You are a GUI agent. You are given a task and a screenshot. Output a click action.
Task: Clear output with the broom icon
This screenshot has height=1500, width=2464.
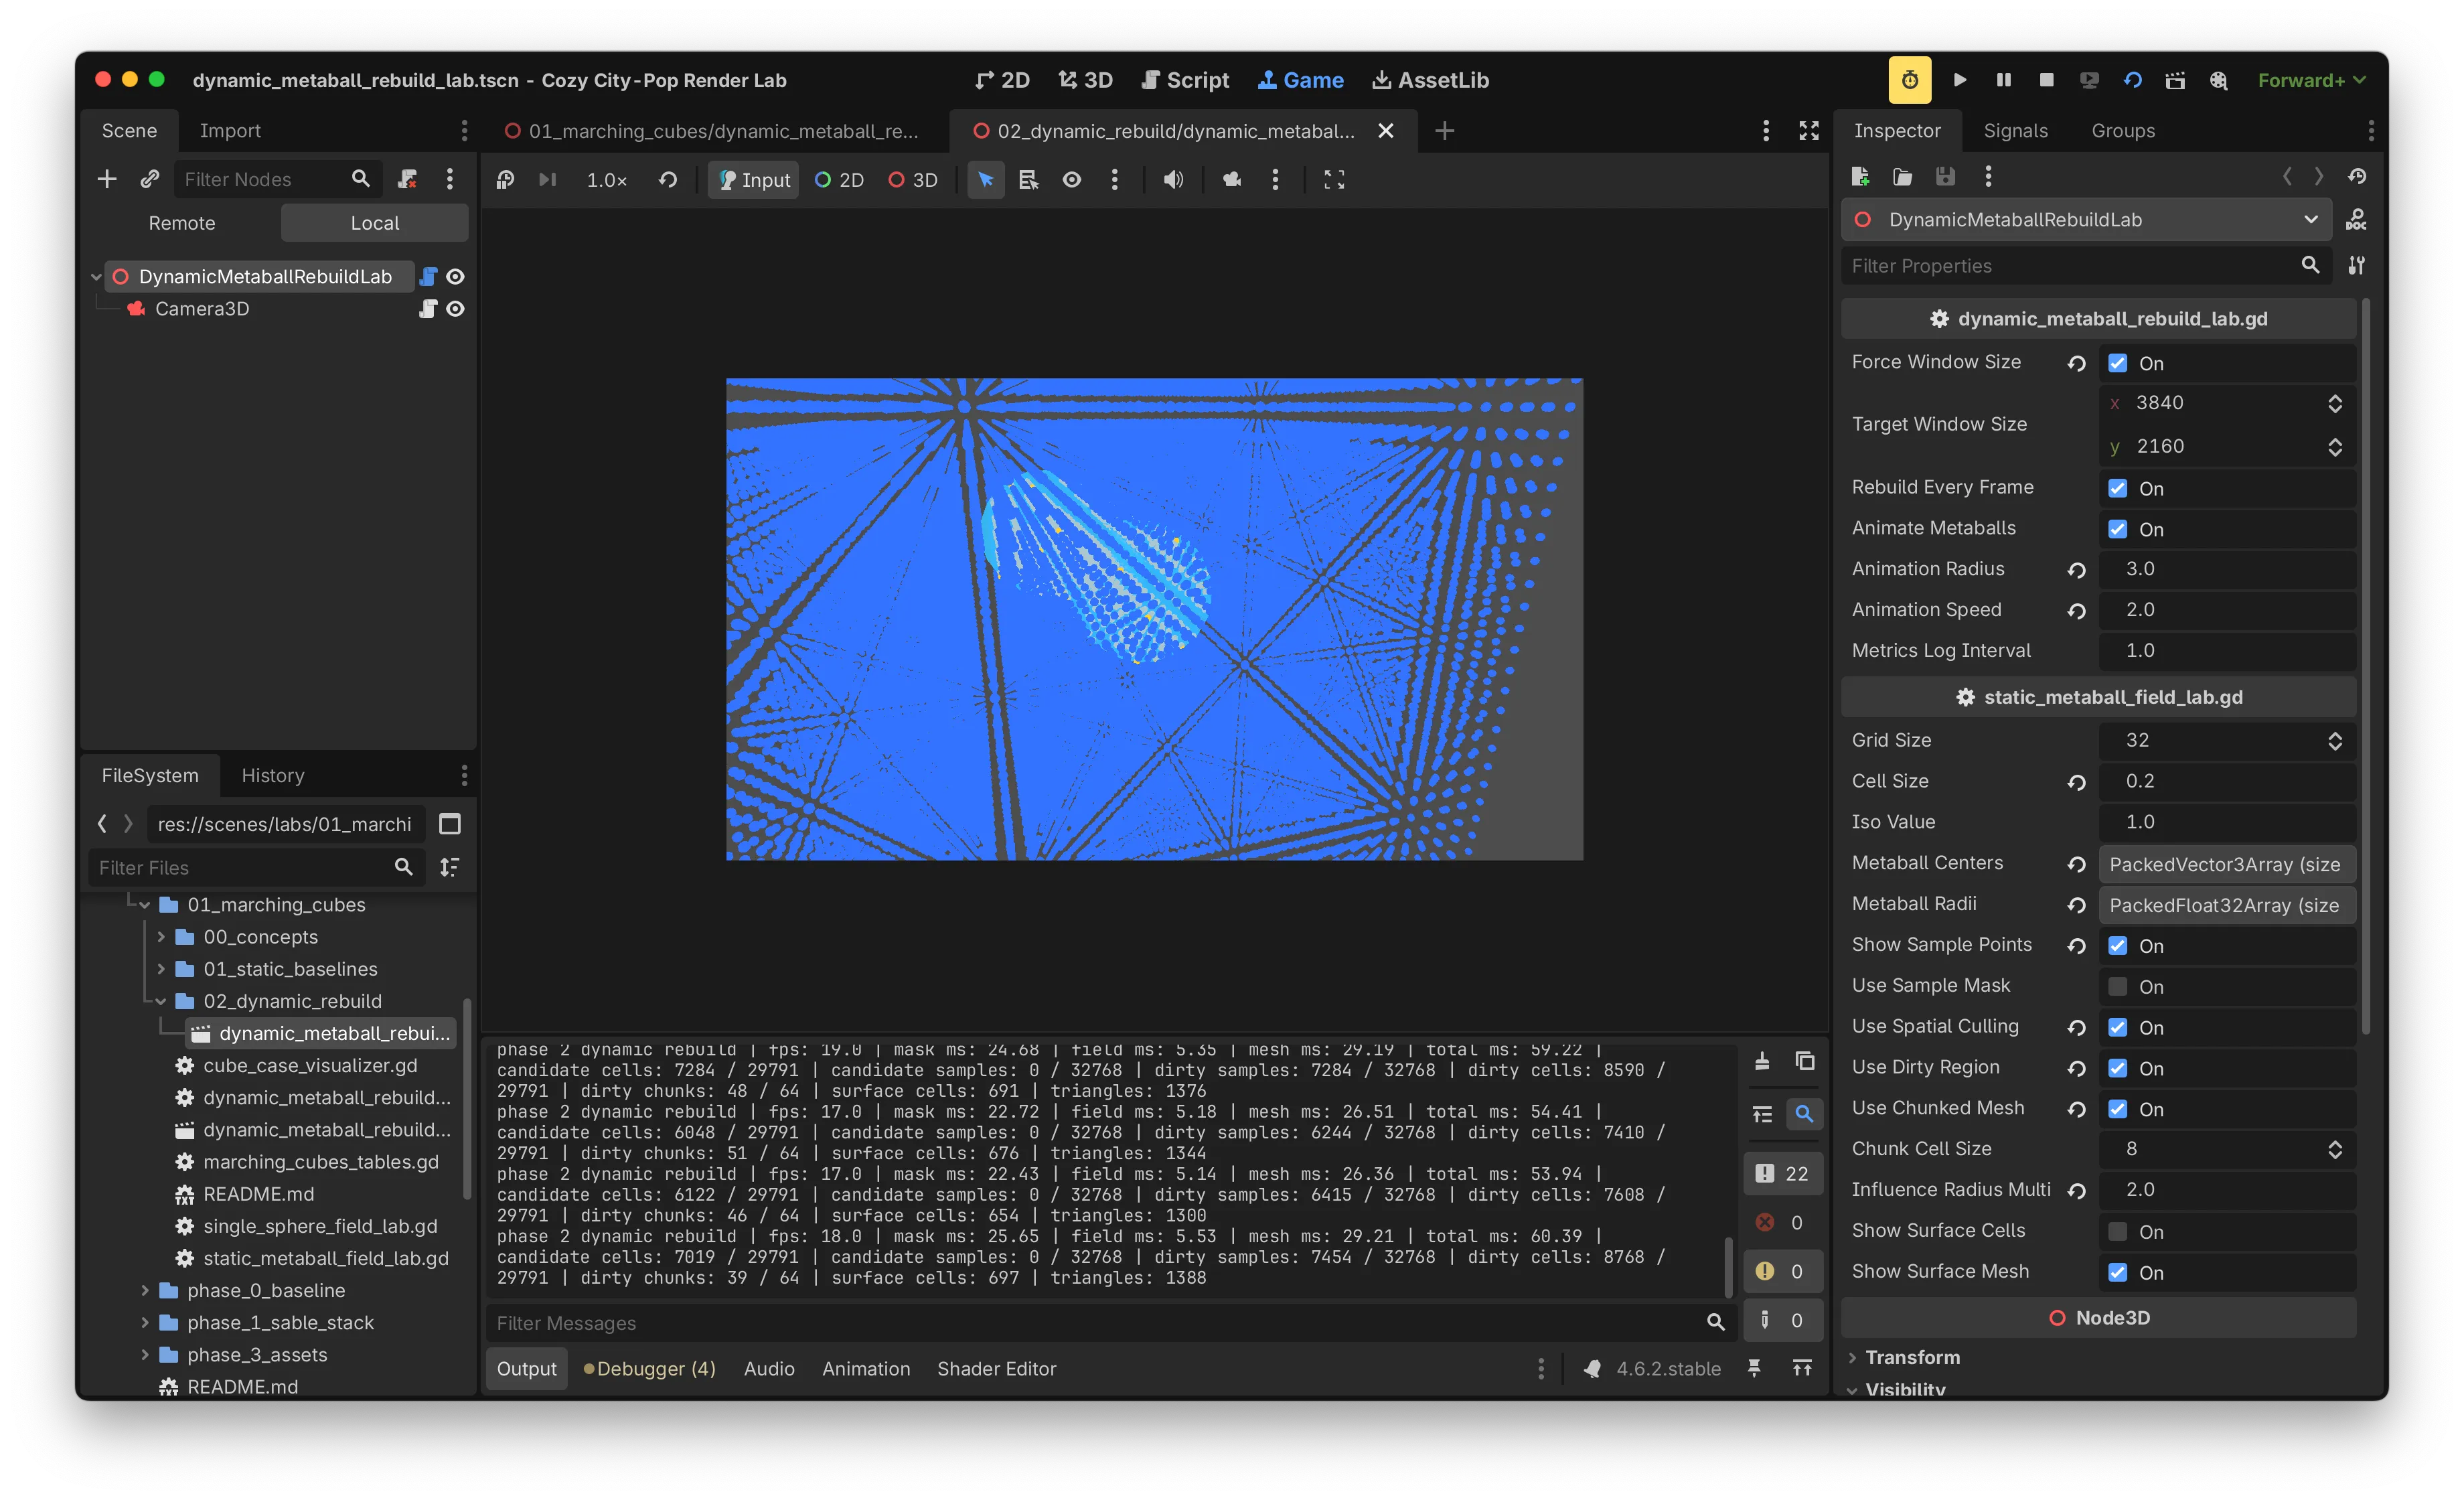tap(1762, 1061)
